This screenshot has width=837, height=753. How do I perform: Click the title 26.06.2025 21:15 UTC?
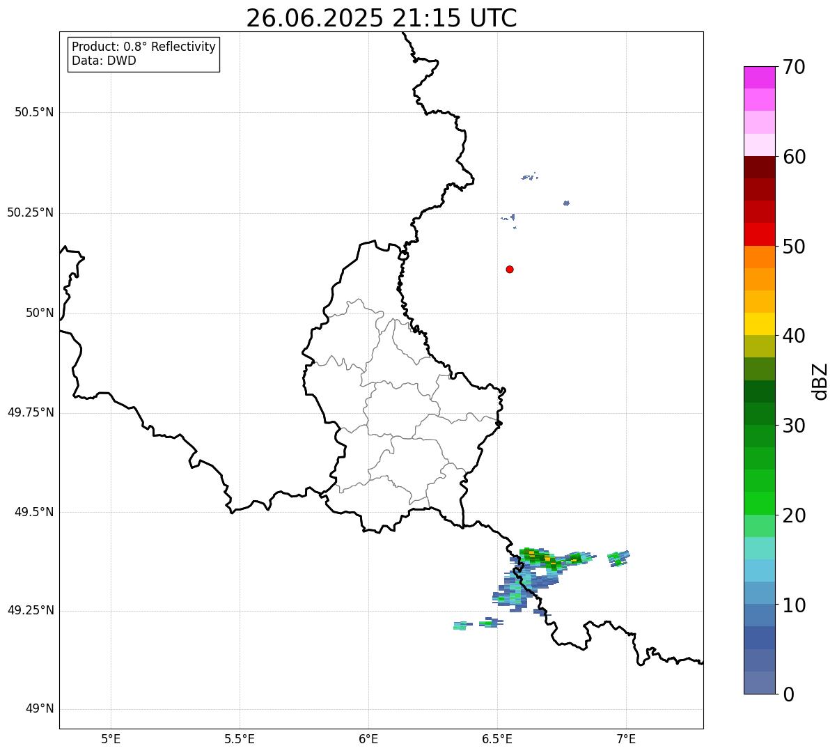[382, 18]
